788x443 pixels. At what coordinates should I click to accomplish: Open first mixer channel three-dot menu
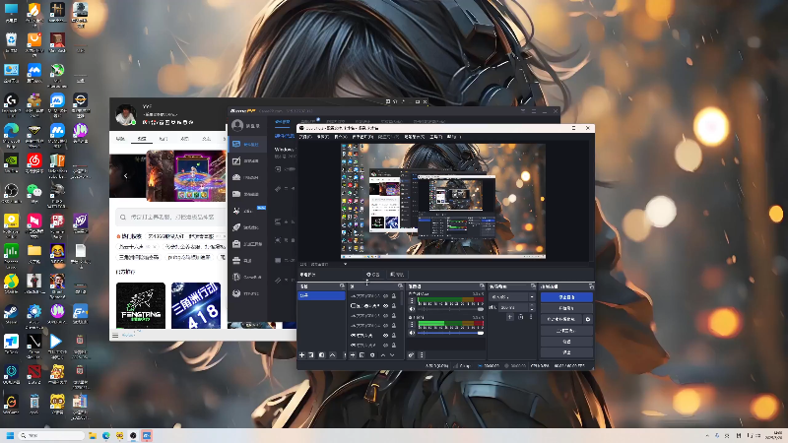click(412, 301)
